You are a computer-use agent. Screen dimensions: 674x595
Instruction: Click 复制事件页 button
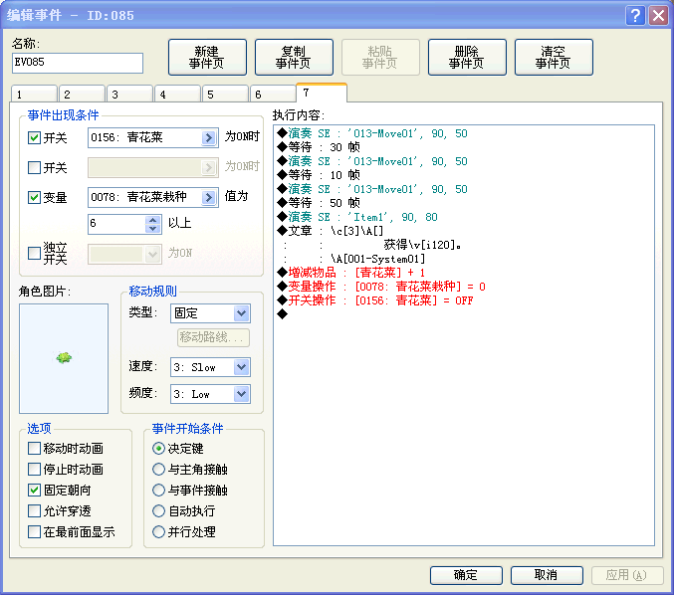pyautogui.click(x=294, y=57)
